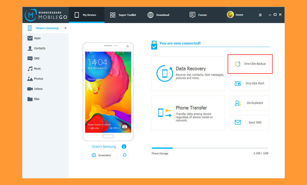The width and height of the screenshot is (307, 185).
Task: Click the "Phone Storage" label
Action: 160,154
